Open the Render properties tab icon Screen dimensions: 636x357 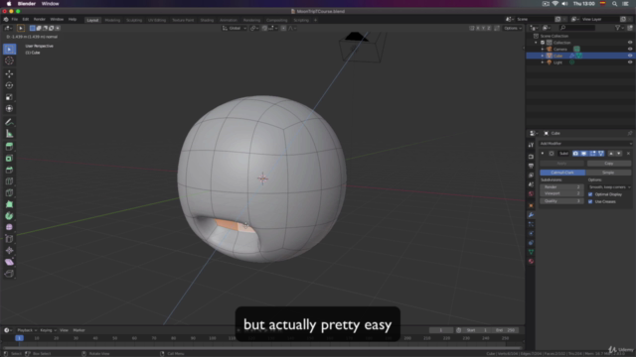[531, 157]
